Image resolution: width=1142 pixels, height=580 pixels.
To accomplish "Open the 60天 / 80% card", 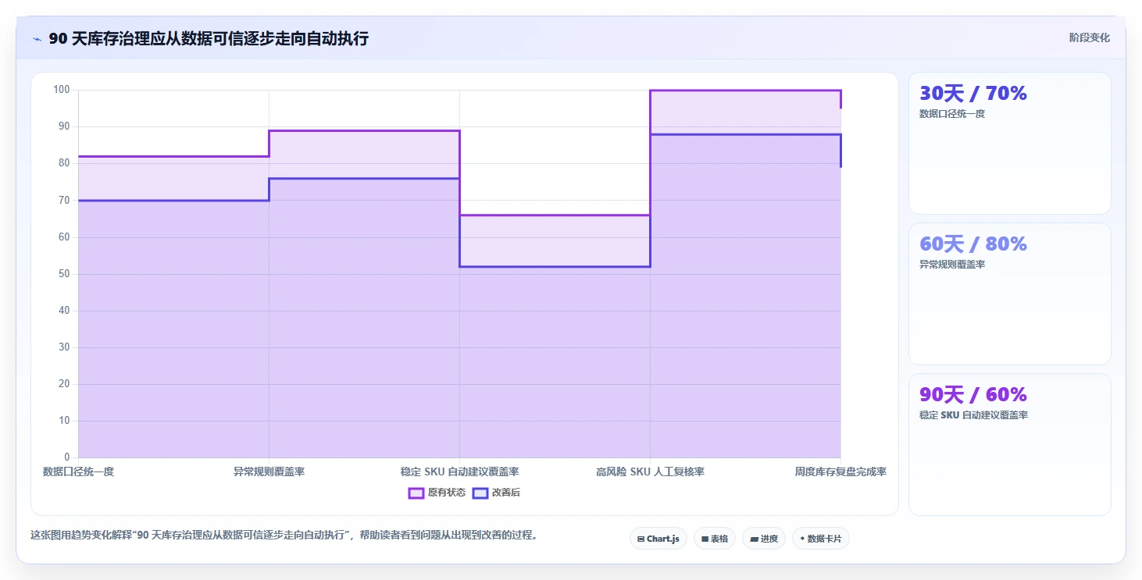I will pyautogui.click(x=1009, y=294).
